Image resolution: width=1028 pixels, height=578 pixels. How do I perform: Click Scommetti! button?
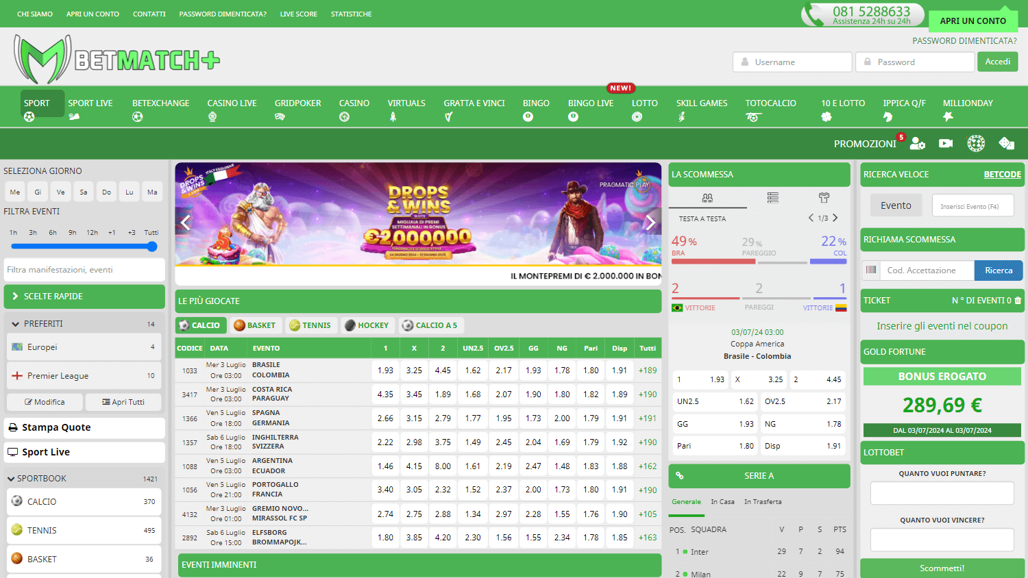942,568
